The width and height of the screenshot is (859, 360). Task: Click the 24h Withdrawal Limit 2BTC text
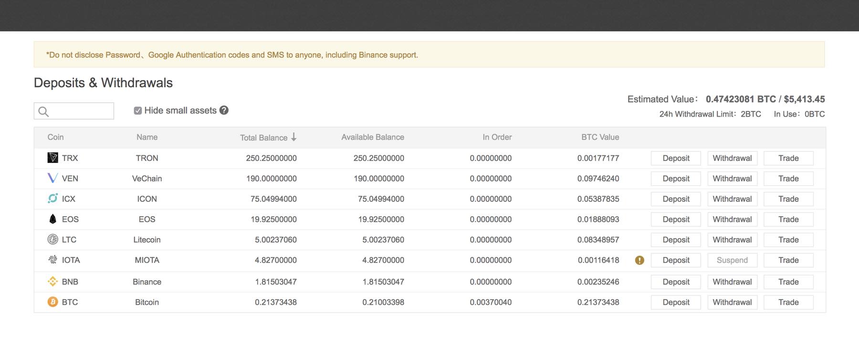pyautogui.click(x=710, y=114)
